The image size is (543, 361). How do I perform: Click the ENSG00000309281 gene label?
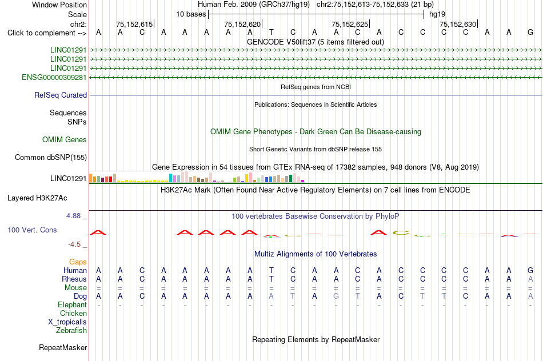[x=54, y=78]
